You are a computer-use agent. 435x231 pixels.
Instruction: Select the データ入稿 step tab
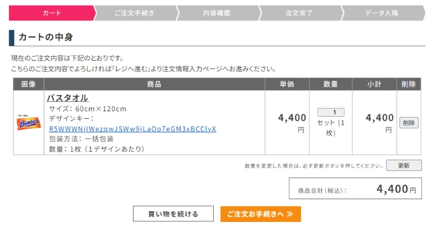(x=382, y=13)
